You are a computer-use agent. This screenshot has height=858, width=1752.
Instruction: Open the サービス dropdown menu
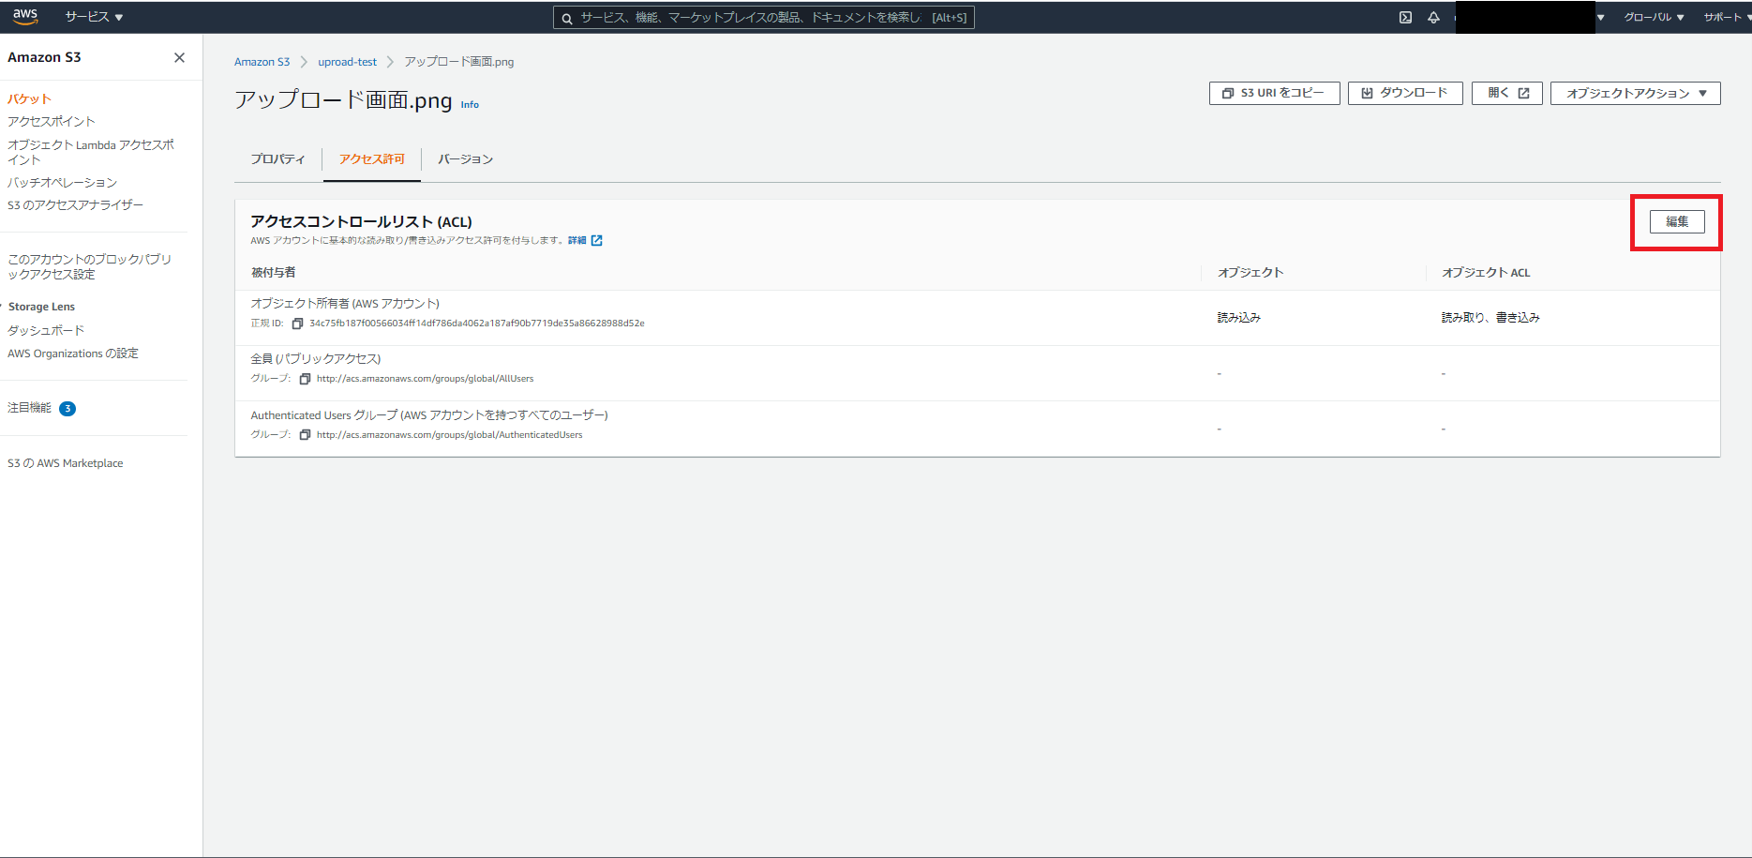pos(94,17)
